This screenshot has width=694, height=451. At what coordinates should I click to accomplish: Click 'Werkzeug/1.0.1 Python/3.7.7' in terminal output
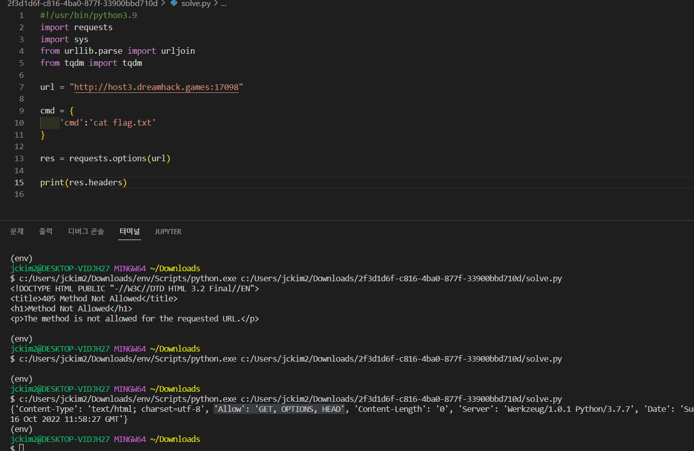[x=567, y=409]
